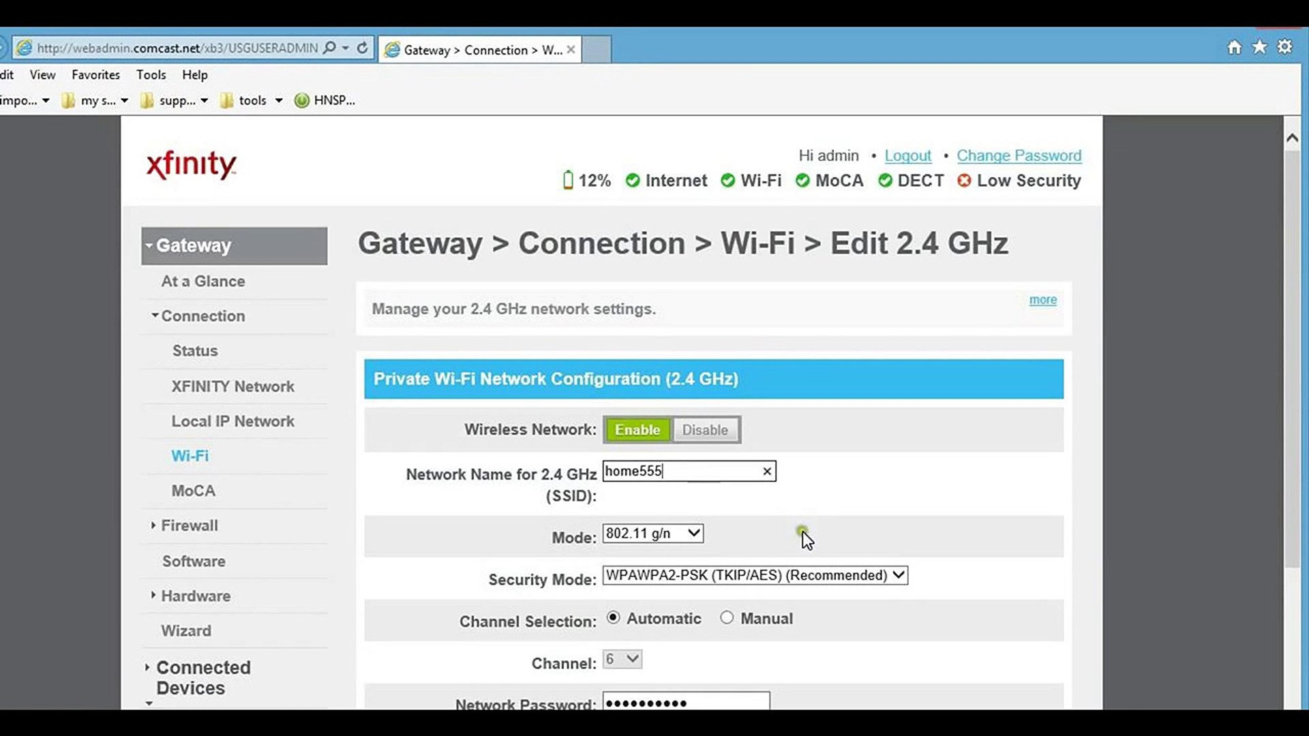Image resolution: width=1309 pixels, height=736 pixels.
Task: Open the Wizard page
Action: [186, 631]
